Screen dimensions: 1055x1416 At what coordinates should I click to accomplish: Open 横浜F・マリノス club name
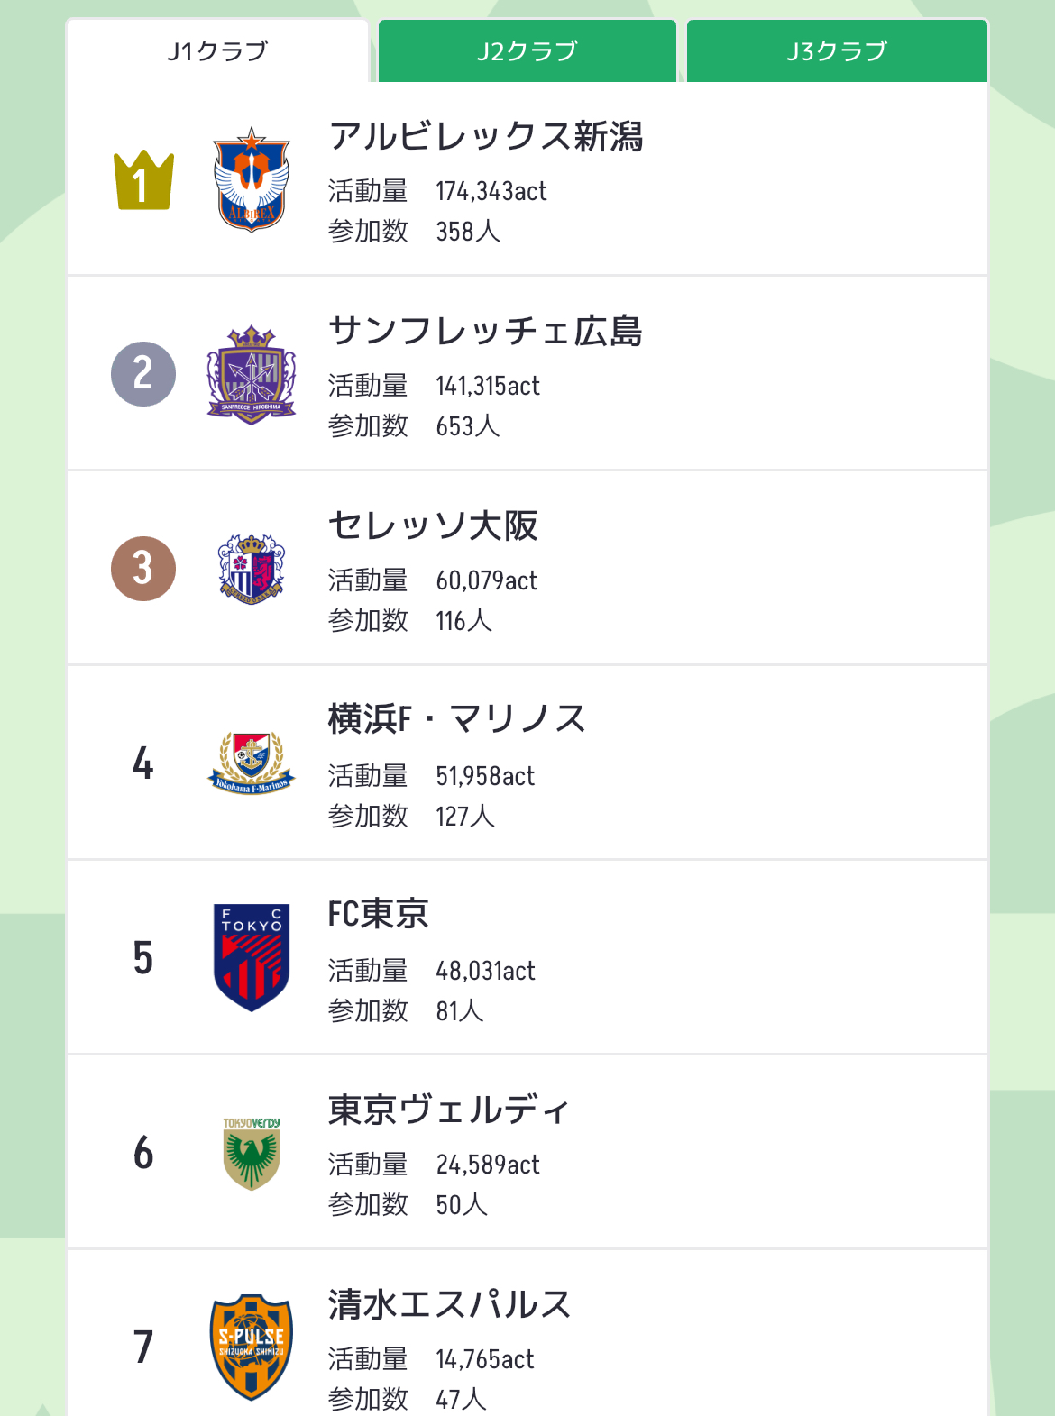(x=457, y=719)
